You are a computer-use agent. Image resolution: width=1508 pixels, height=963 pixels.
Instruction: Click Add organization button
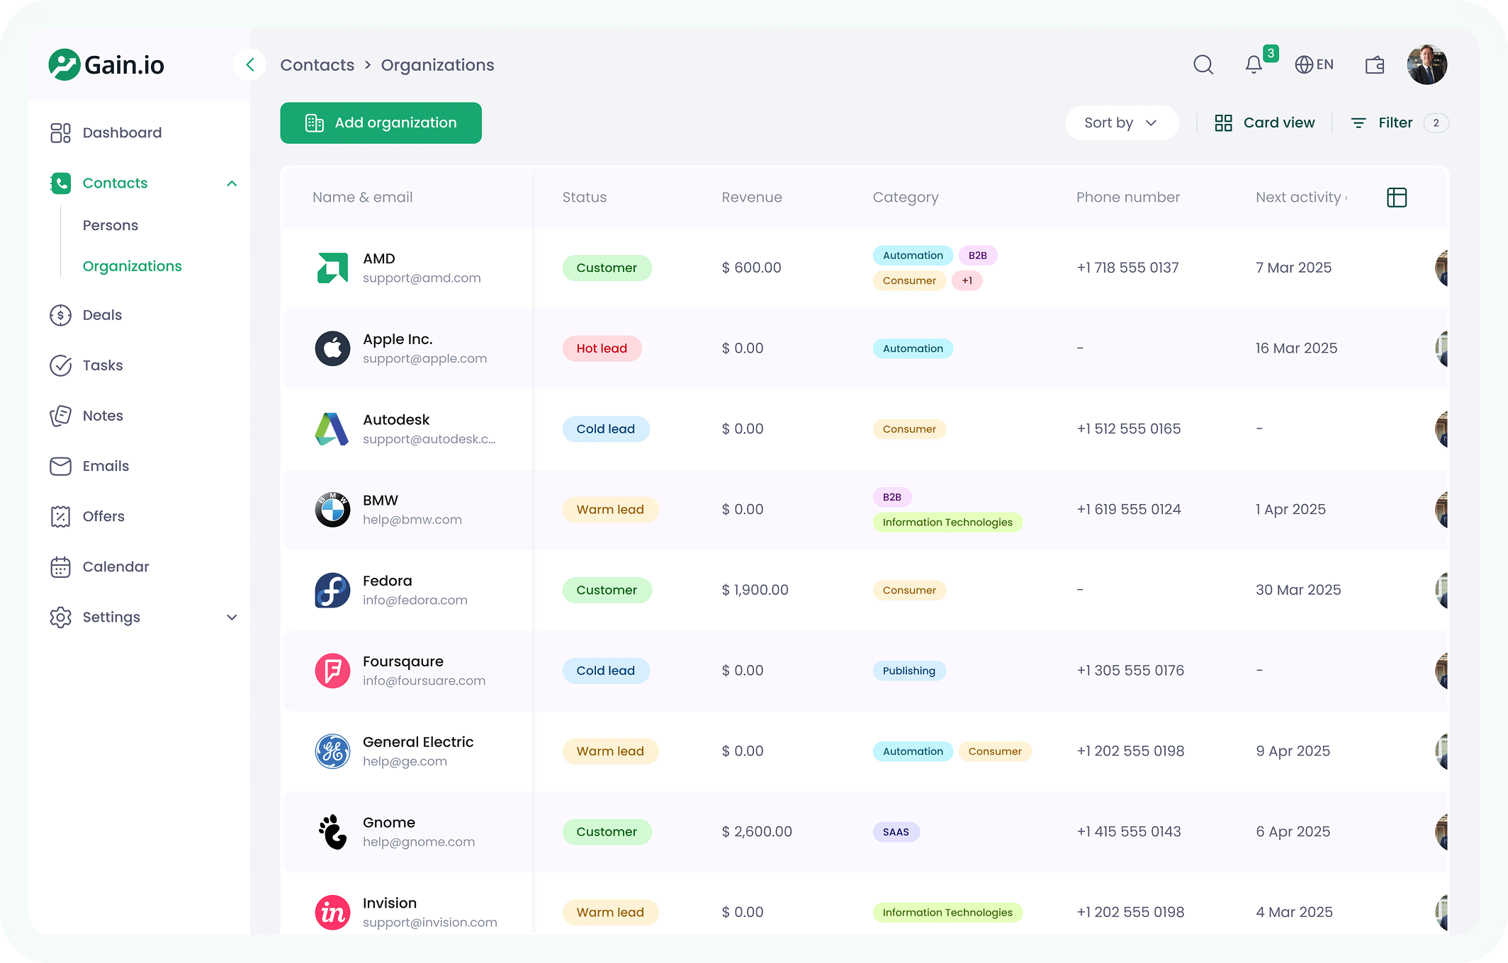click(x=381, y=122)
